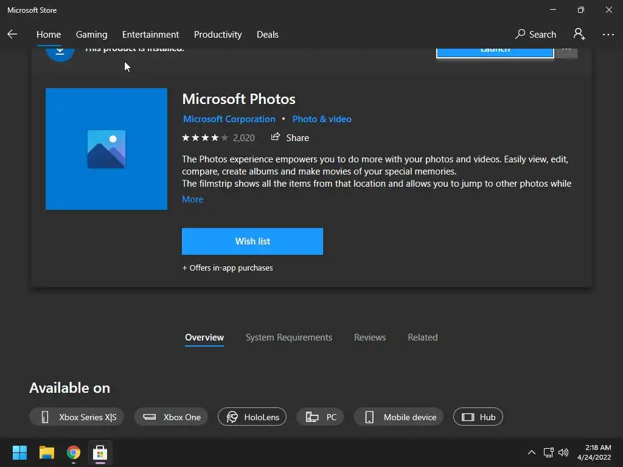The image size is (623, 467).
Task: Select the Mobile device platform chip
Action: coord(399,417)
